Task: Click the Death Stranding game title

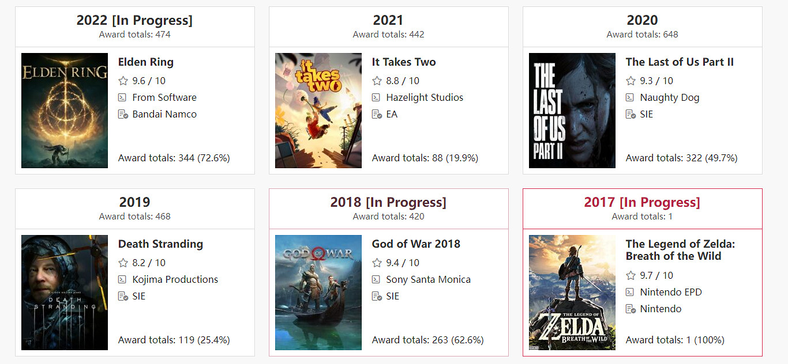Action: [x=160, y=244]
